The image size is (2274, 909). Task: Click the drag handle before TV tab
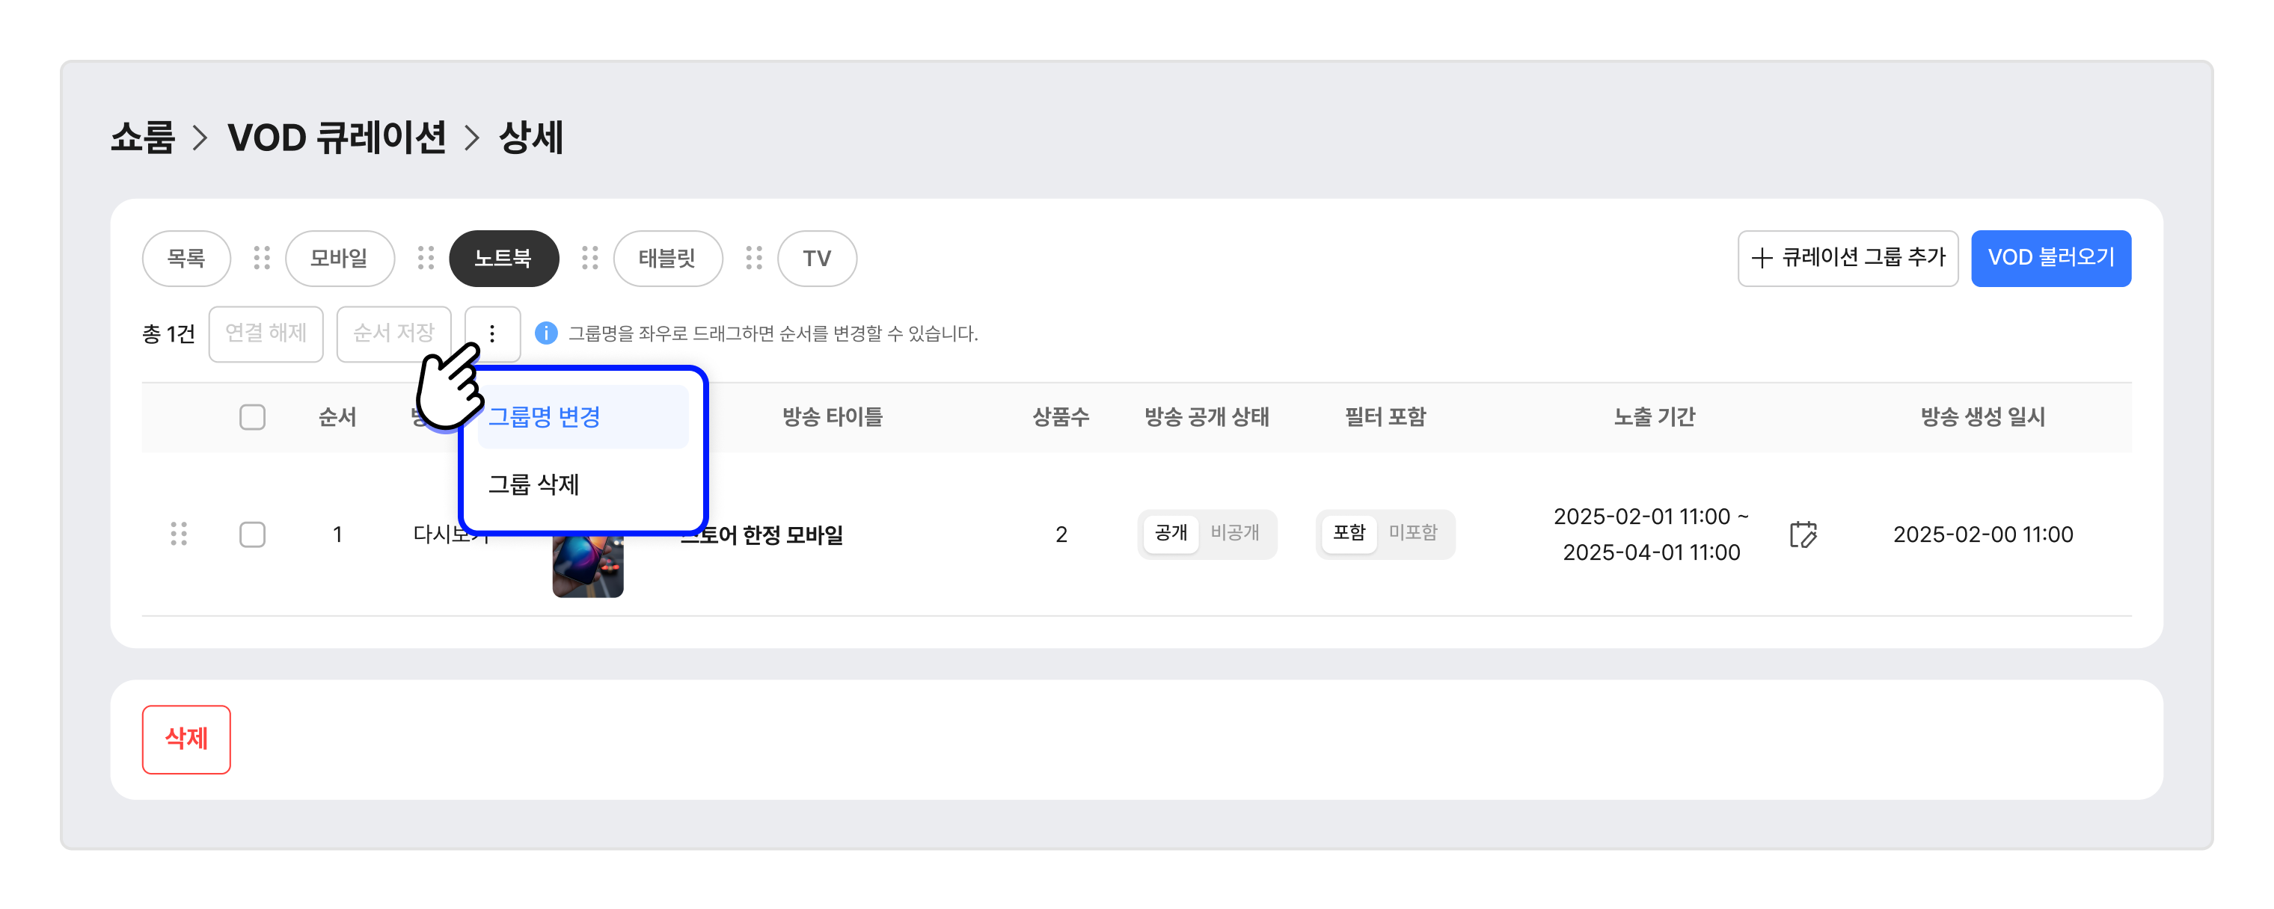click(x=753, y=258)
